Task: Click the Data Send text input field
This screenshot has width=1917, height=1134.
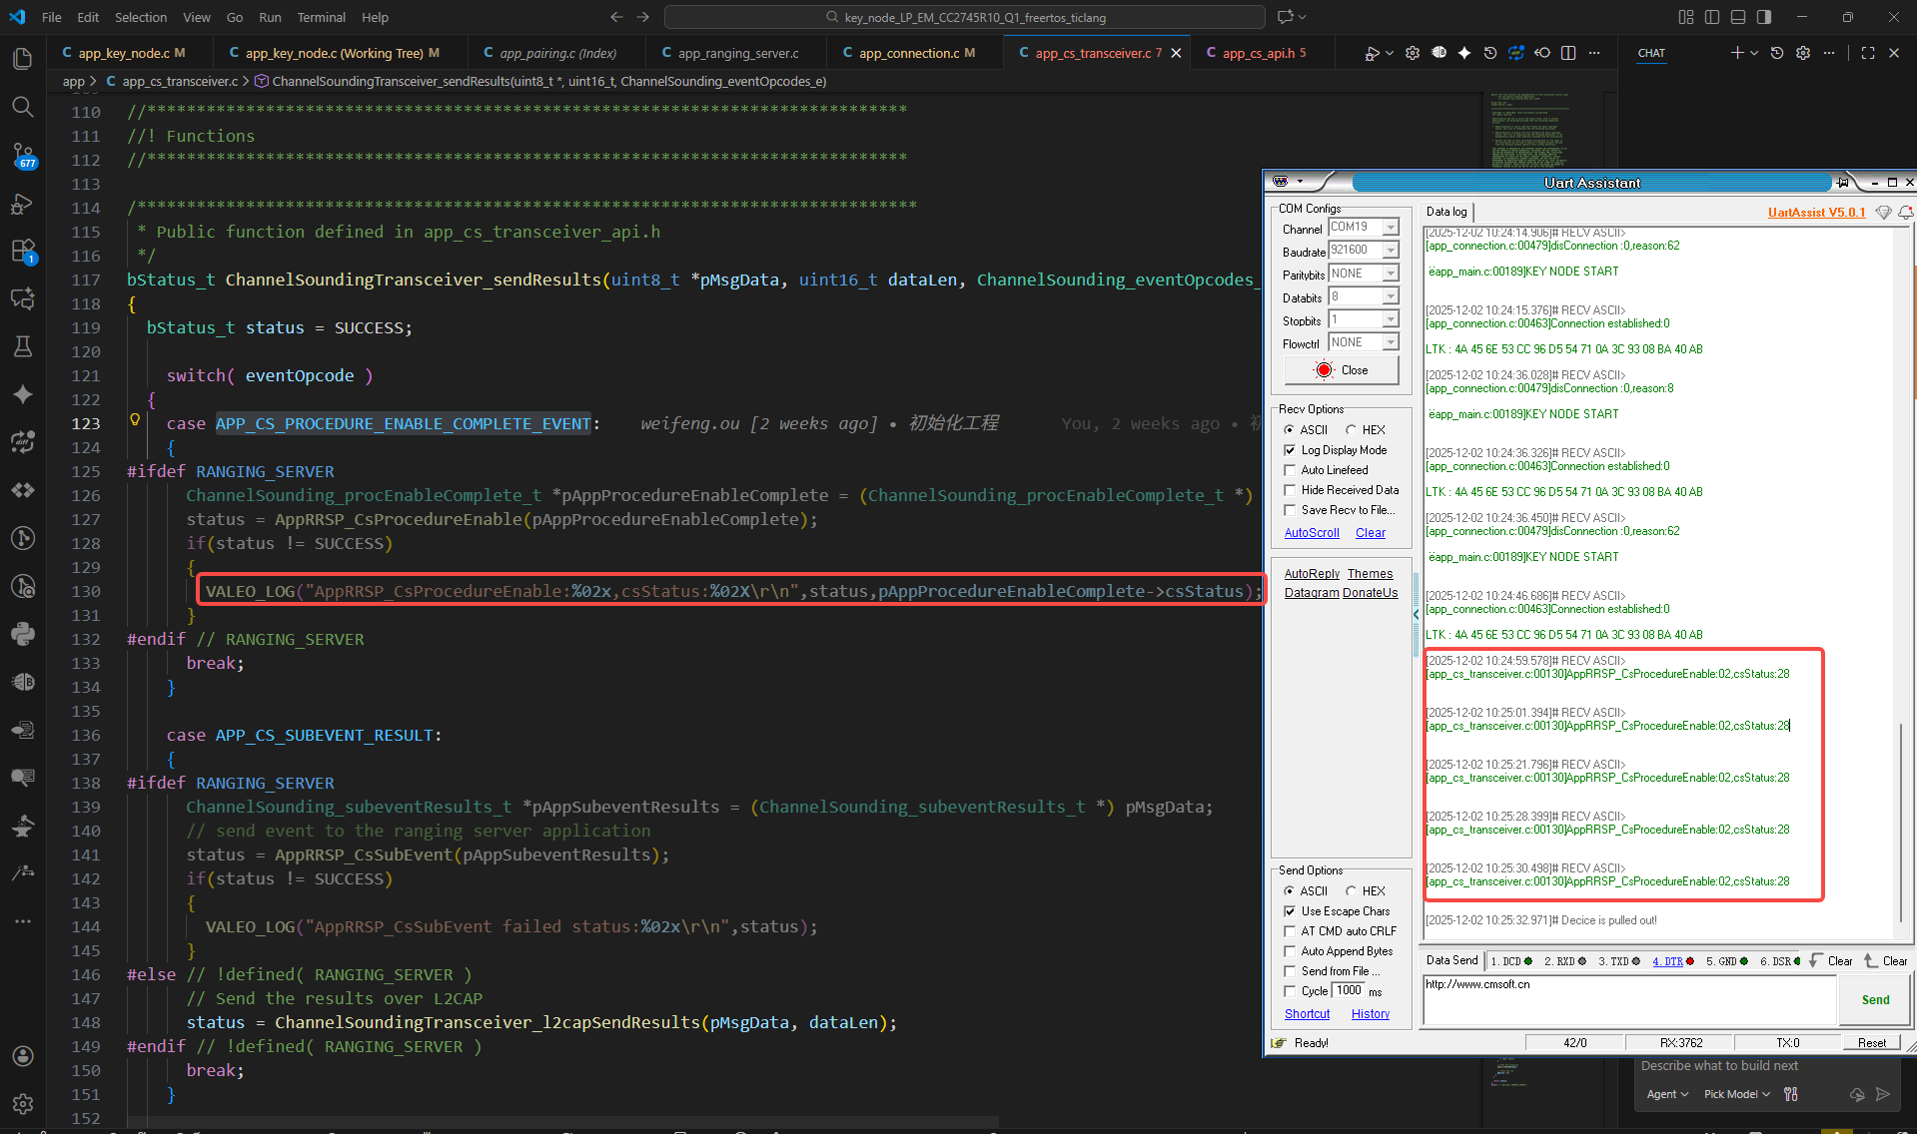Action: click(1628, 1000)
